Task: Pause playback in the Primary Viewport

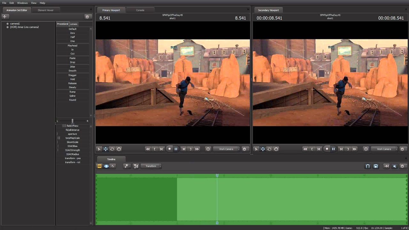Action: (x=176, y=149)
